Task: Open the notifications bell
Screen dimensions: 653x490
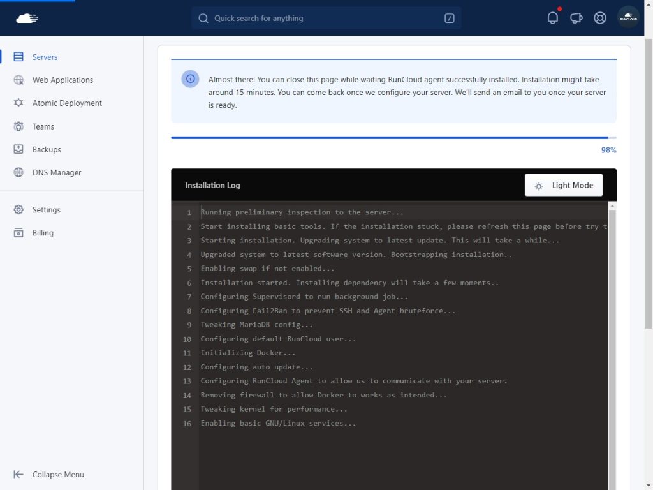Action: (553, 18)
